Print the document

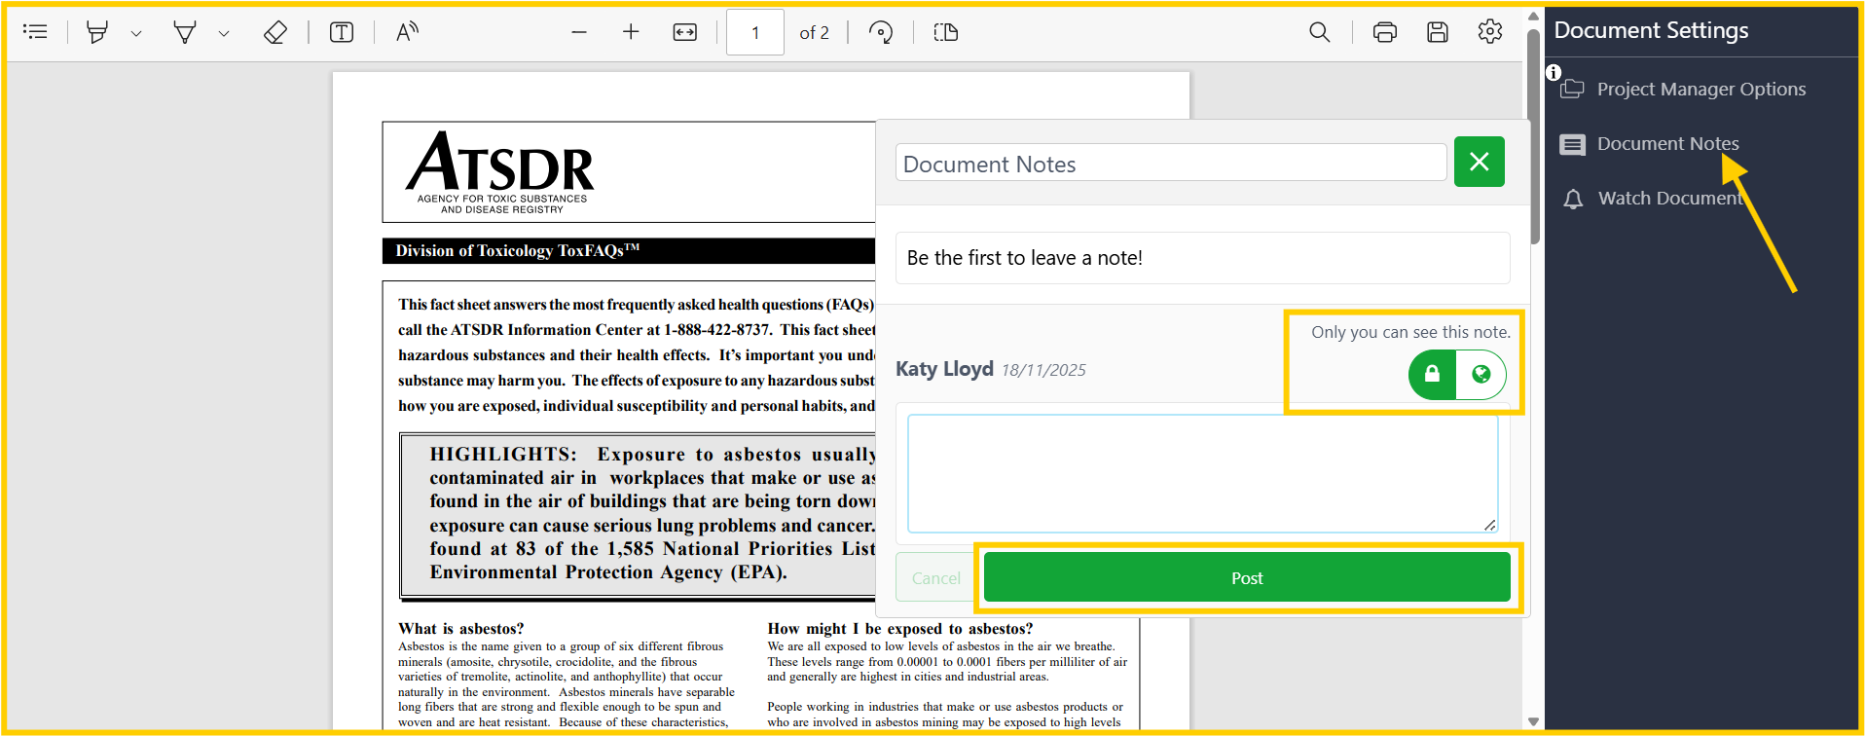pyautogui.click(x=1384, y=32)
